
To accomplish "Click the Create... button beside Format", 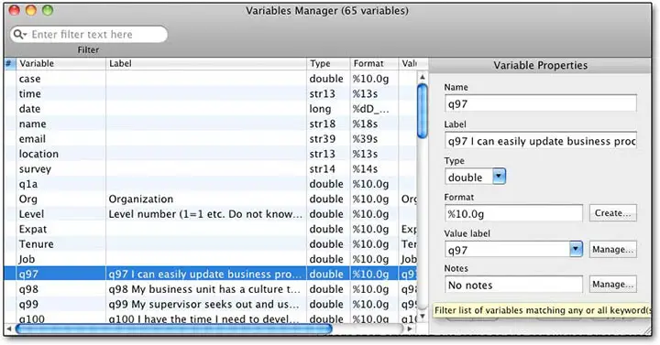I will coord(613,213).
